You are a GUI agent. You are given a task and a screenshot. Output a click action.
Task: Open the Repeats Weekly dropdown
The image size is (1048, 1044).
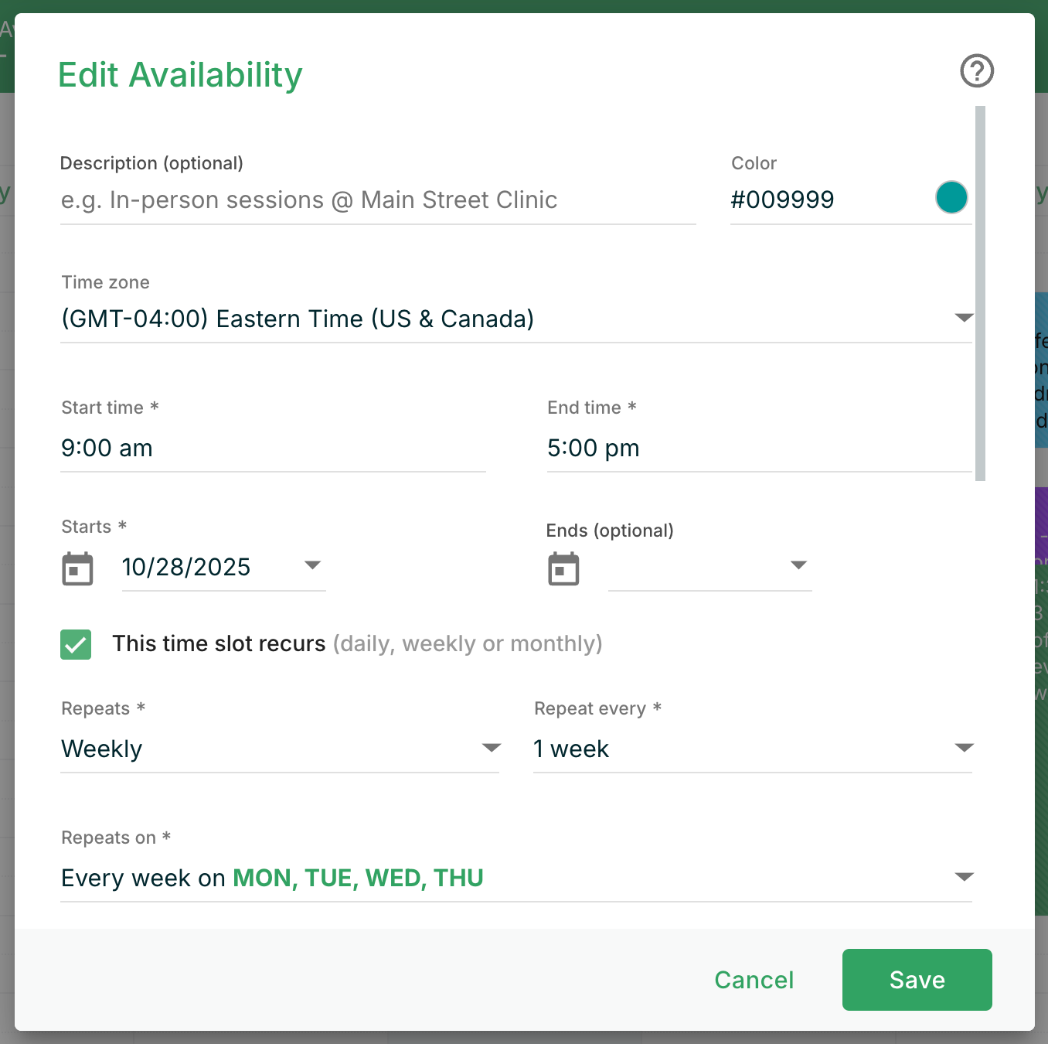(492, 748)
